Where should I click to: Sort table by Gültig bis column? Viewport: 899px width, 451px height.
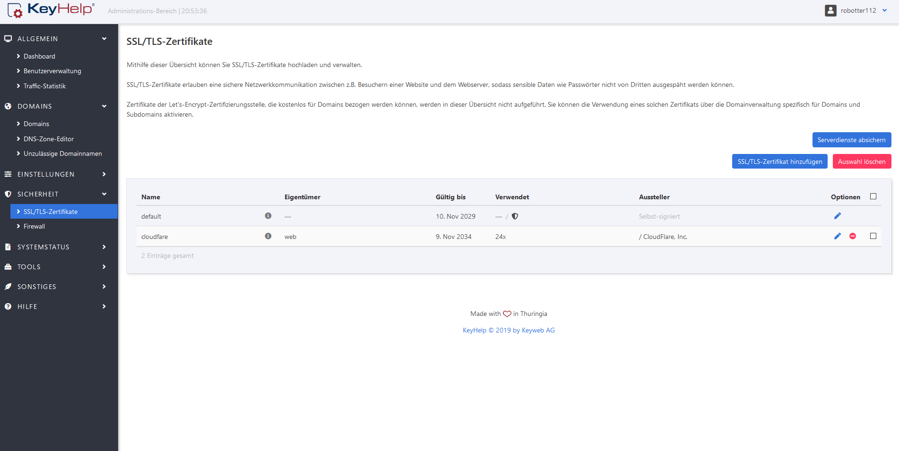coord(450,197)
